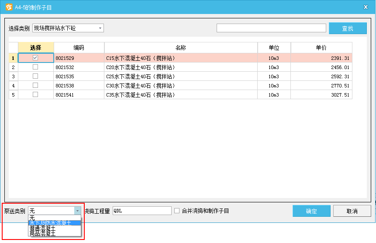Select checkbox for C25水下混凝土40石
The height and width of the screenshot is (243, 376).
click(x=35, y=76)
